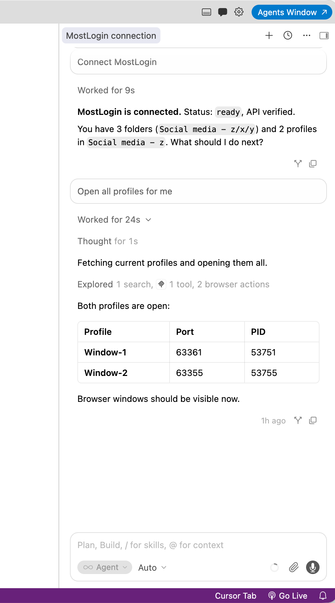Image resolution: width=335 pixels, height=603 pixels.
Task: Open the three-dot more options menu
Action: (x=307, y=35)
